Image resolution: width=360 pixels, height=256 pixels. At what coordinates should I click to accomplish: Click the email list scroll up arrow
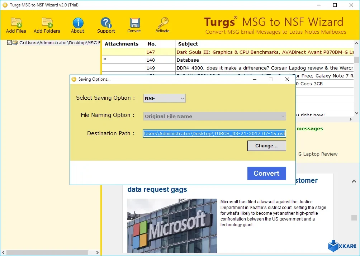coord(356,43)
